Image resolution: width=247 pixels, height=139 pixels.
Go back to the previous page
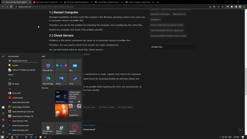click(3, 7)
